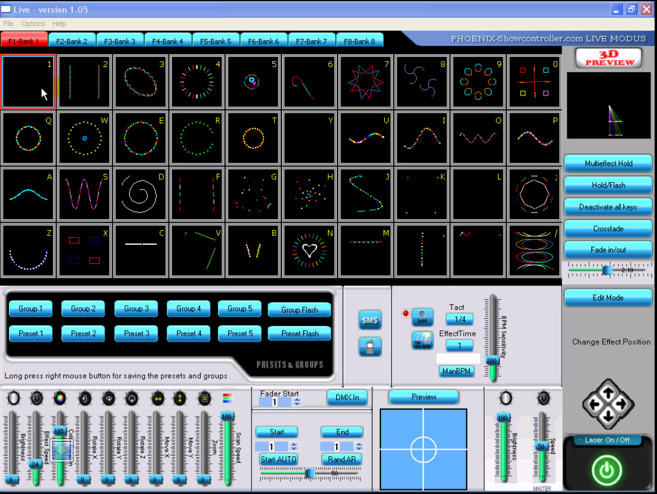
Task: Click the SMS icon button
Action: (x=370, y=320)
